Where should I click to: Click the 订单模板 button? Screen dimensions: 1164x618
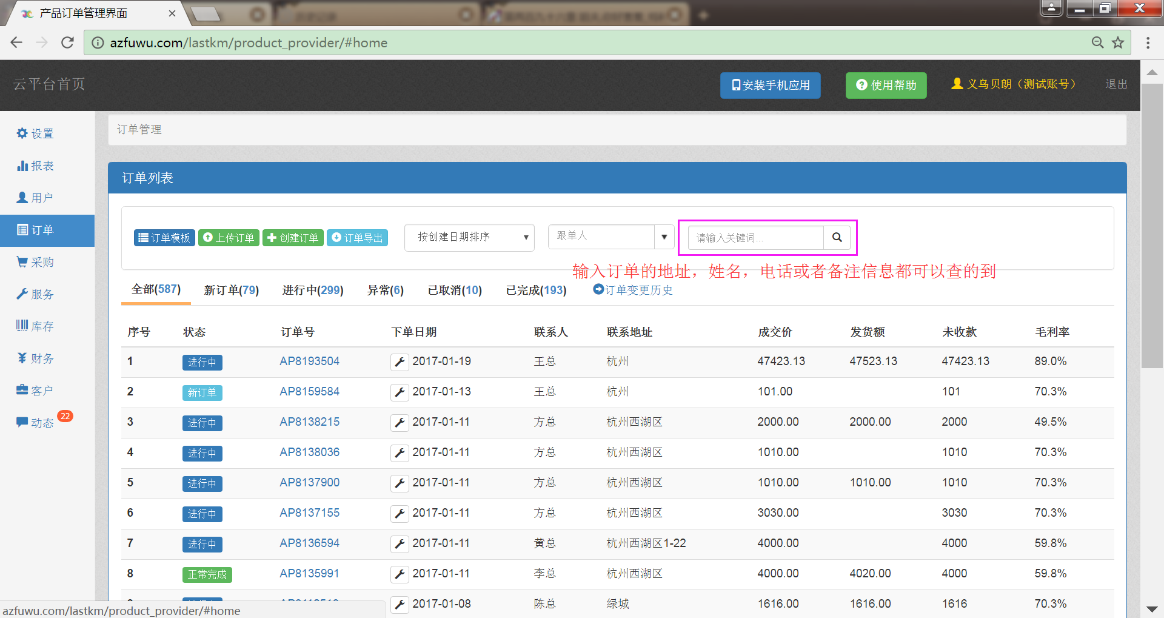coord(164,238)
